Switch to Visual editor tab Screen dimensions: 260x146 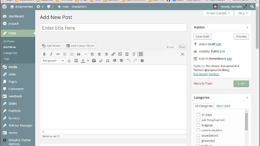pos(170,47)
